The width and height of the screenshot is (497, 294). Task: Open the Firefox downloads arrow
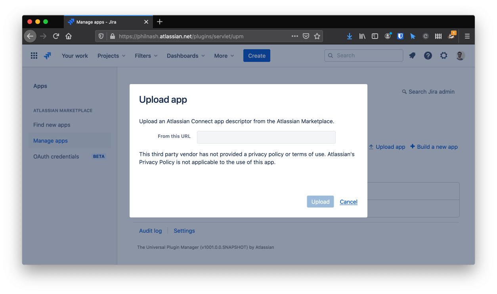(x=349, y=36)
